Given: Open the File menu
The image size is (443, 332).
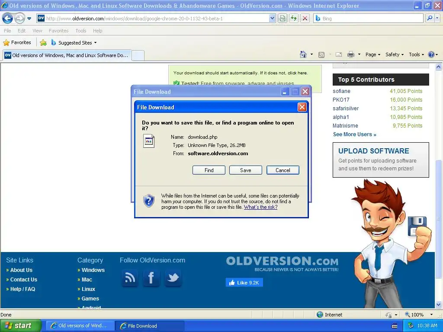Looking at the screenshot, I should click(7, 31).
